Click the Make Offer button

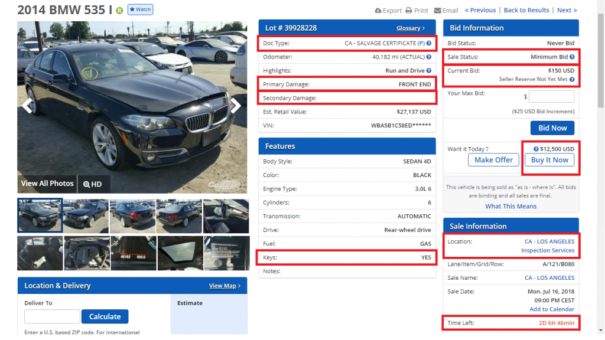493,159
